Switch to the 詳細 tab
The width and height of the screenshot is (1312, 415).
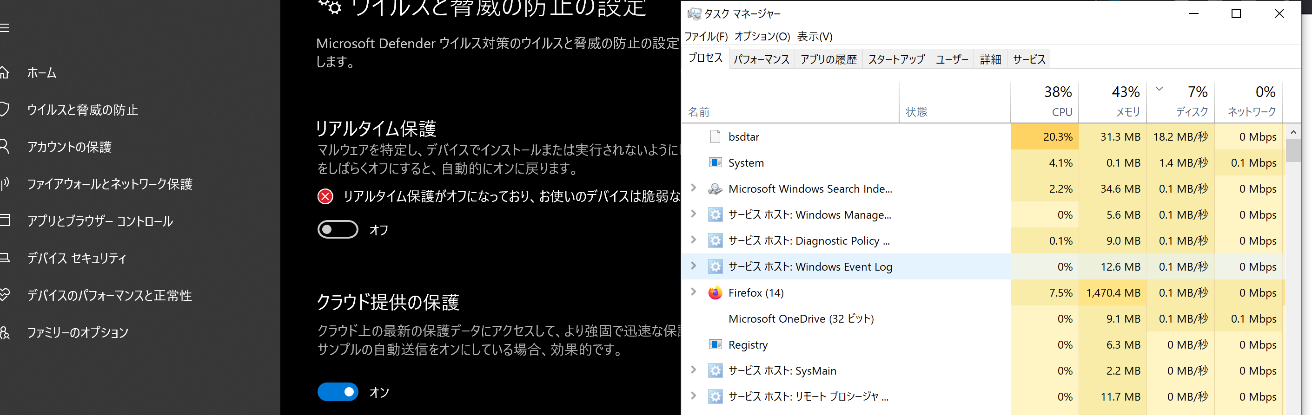pyautogui.click(x=991, y=59)
